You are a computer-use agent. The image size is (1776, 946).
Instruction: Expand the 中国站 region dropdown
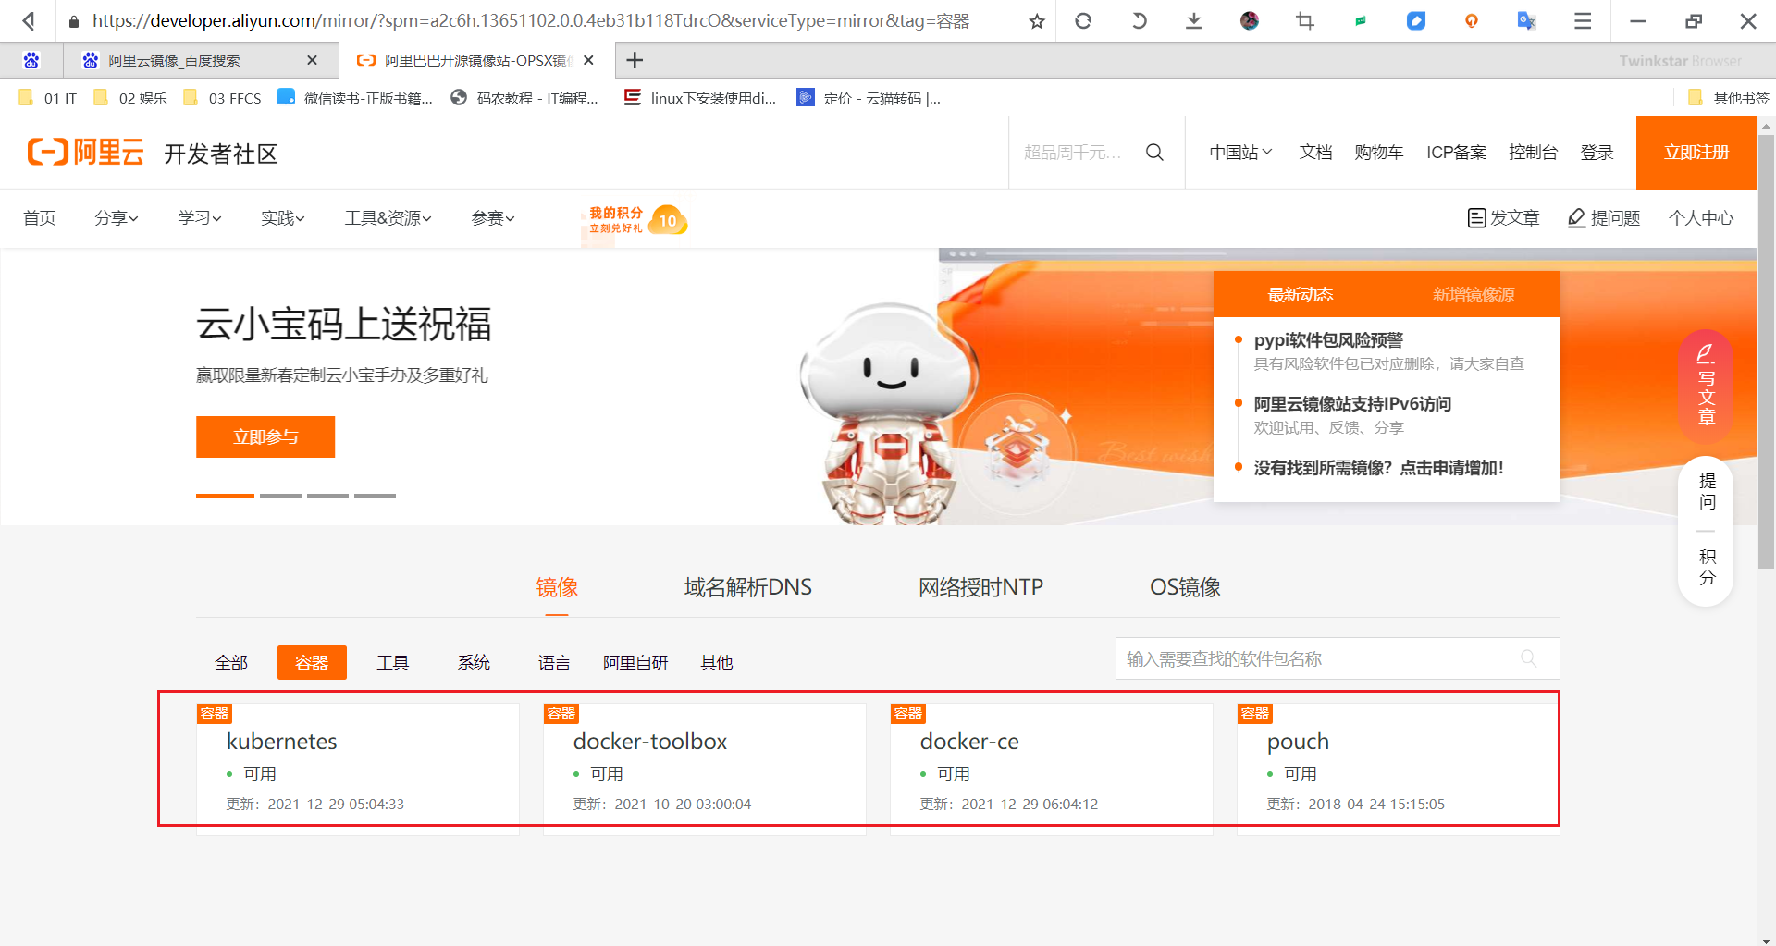tap(1240, 153)
